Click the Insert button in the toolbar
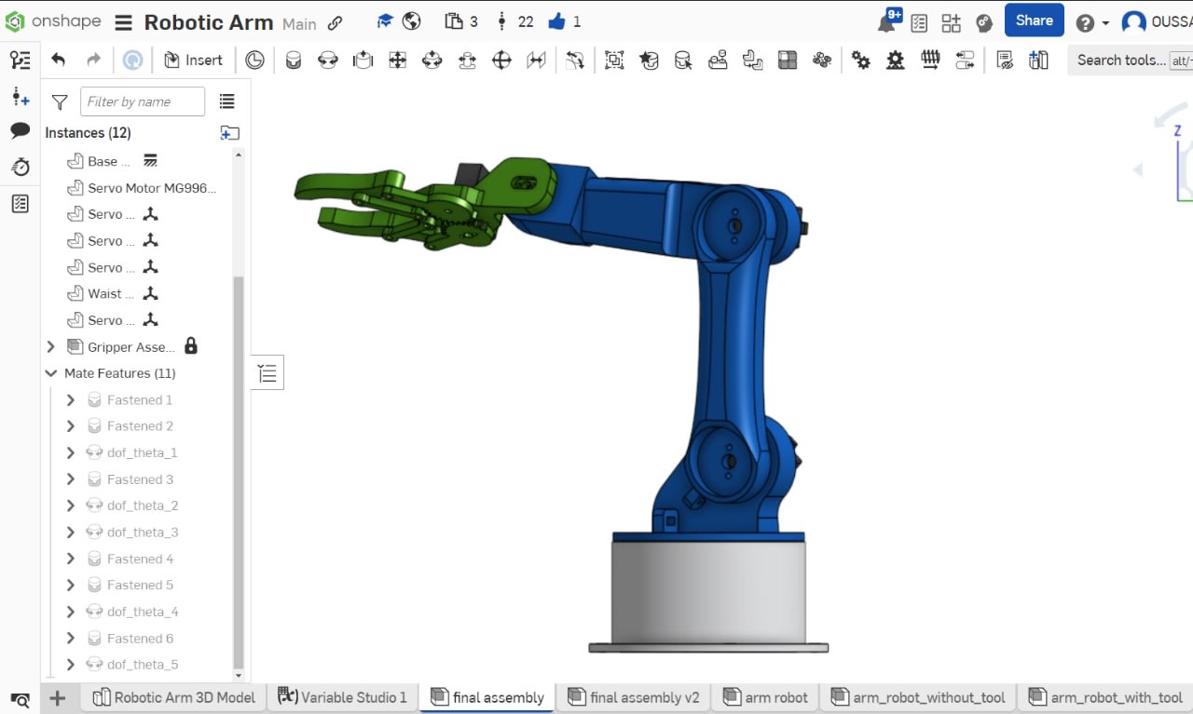1193x714 pixels. [194, 61]
